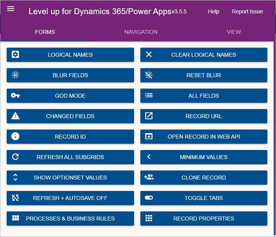Click the REFRESH + AUTOSAVE OFF label

coord(70,198)
